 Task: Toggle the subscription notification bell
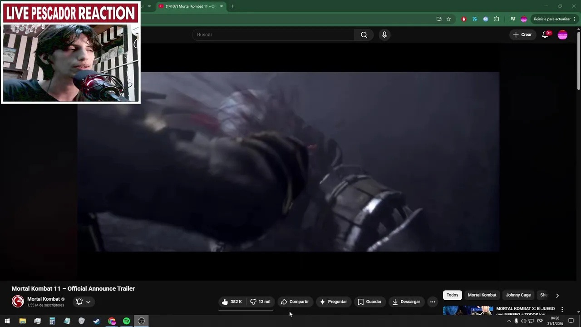[x=79, y=302]
